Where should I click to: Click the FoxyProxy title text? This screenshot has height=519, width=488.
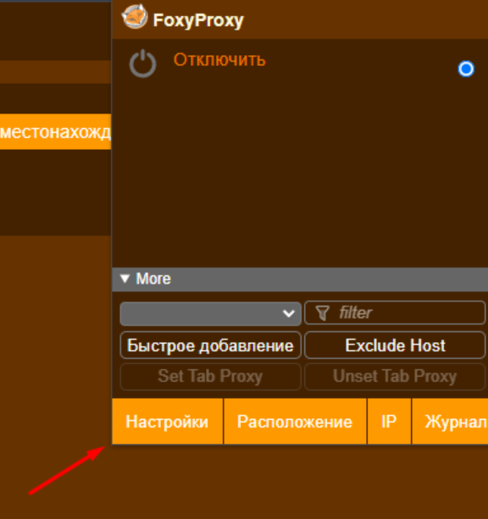[198, 20]
